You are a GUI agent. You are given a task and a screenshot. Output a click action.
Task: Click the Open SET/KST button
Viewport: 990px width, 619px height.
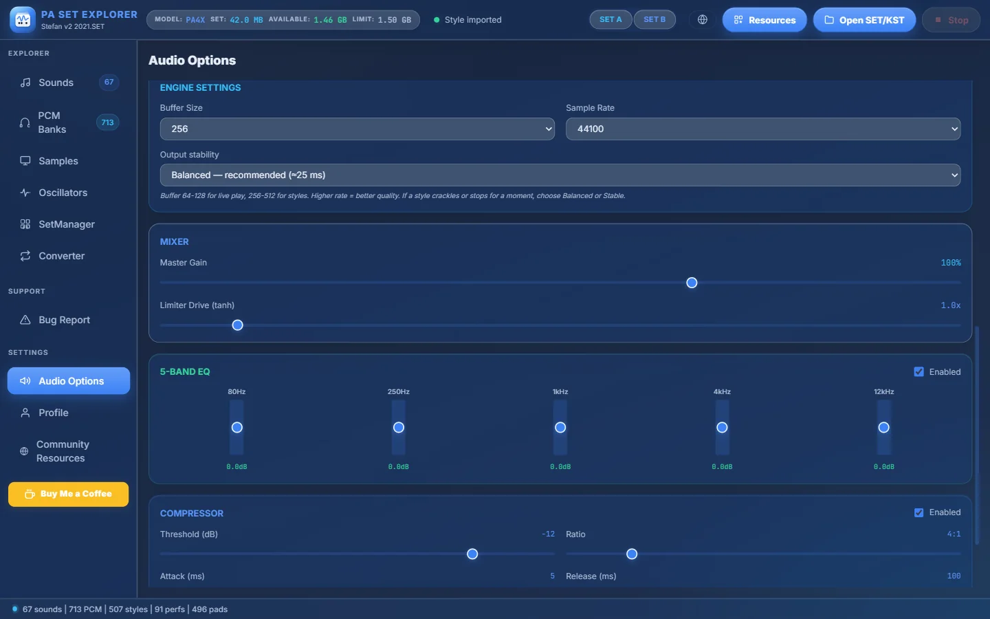point(864,20)
